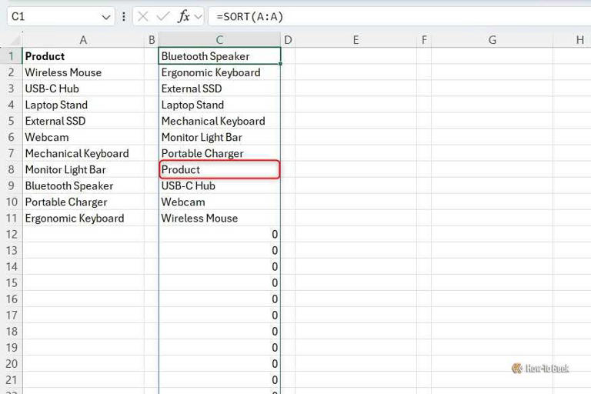Screen dimensions: 591x394
Task: Click cell A11 Ergonomic Keyboard
Action: [83, 219]
